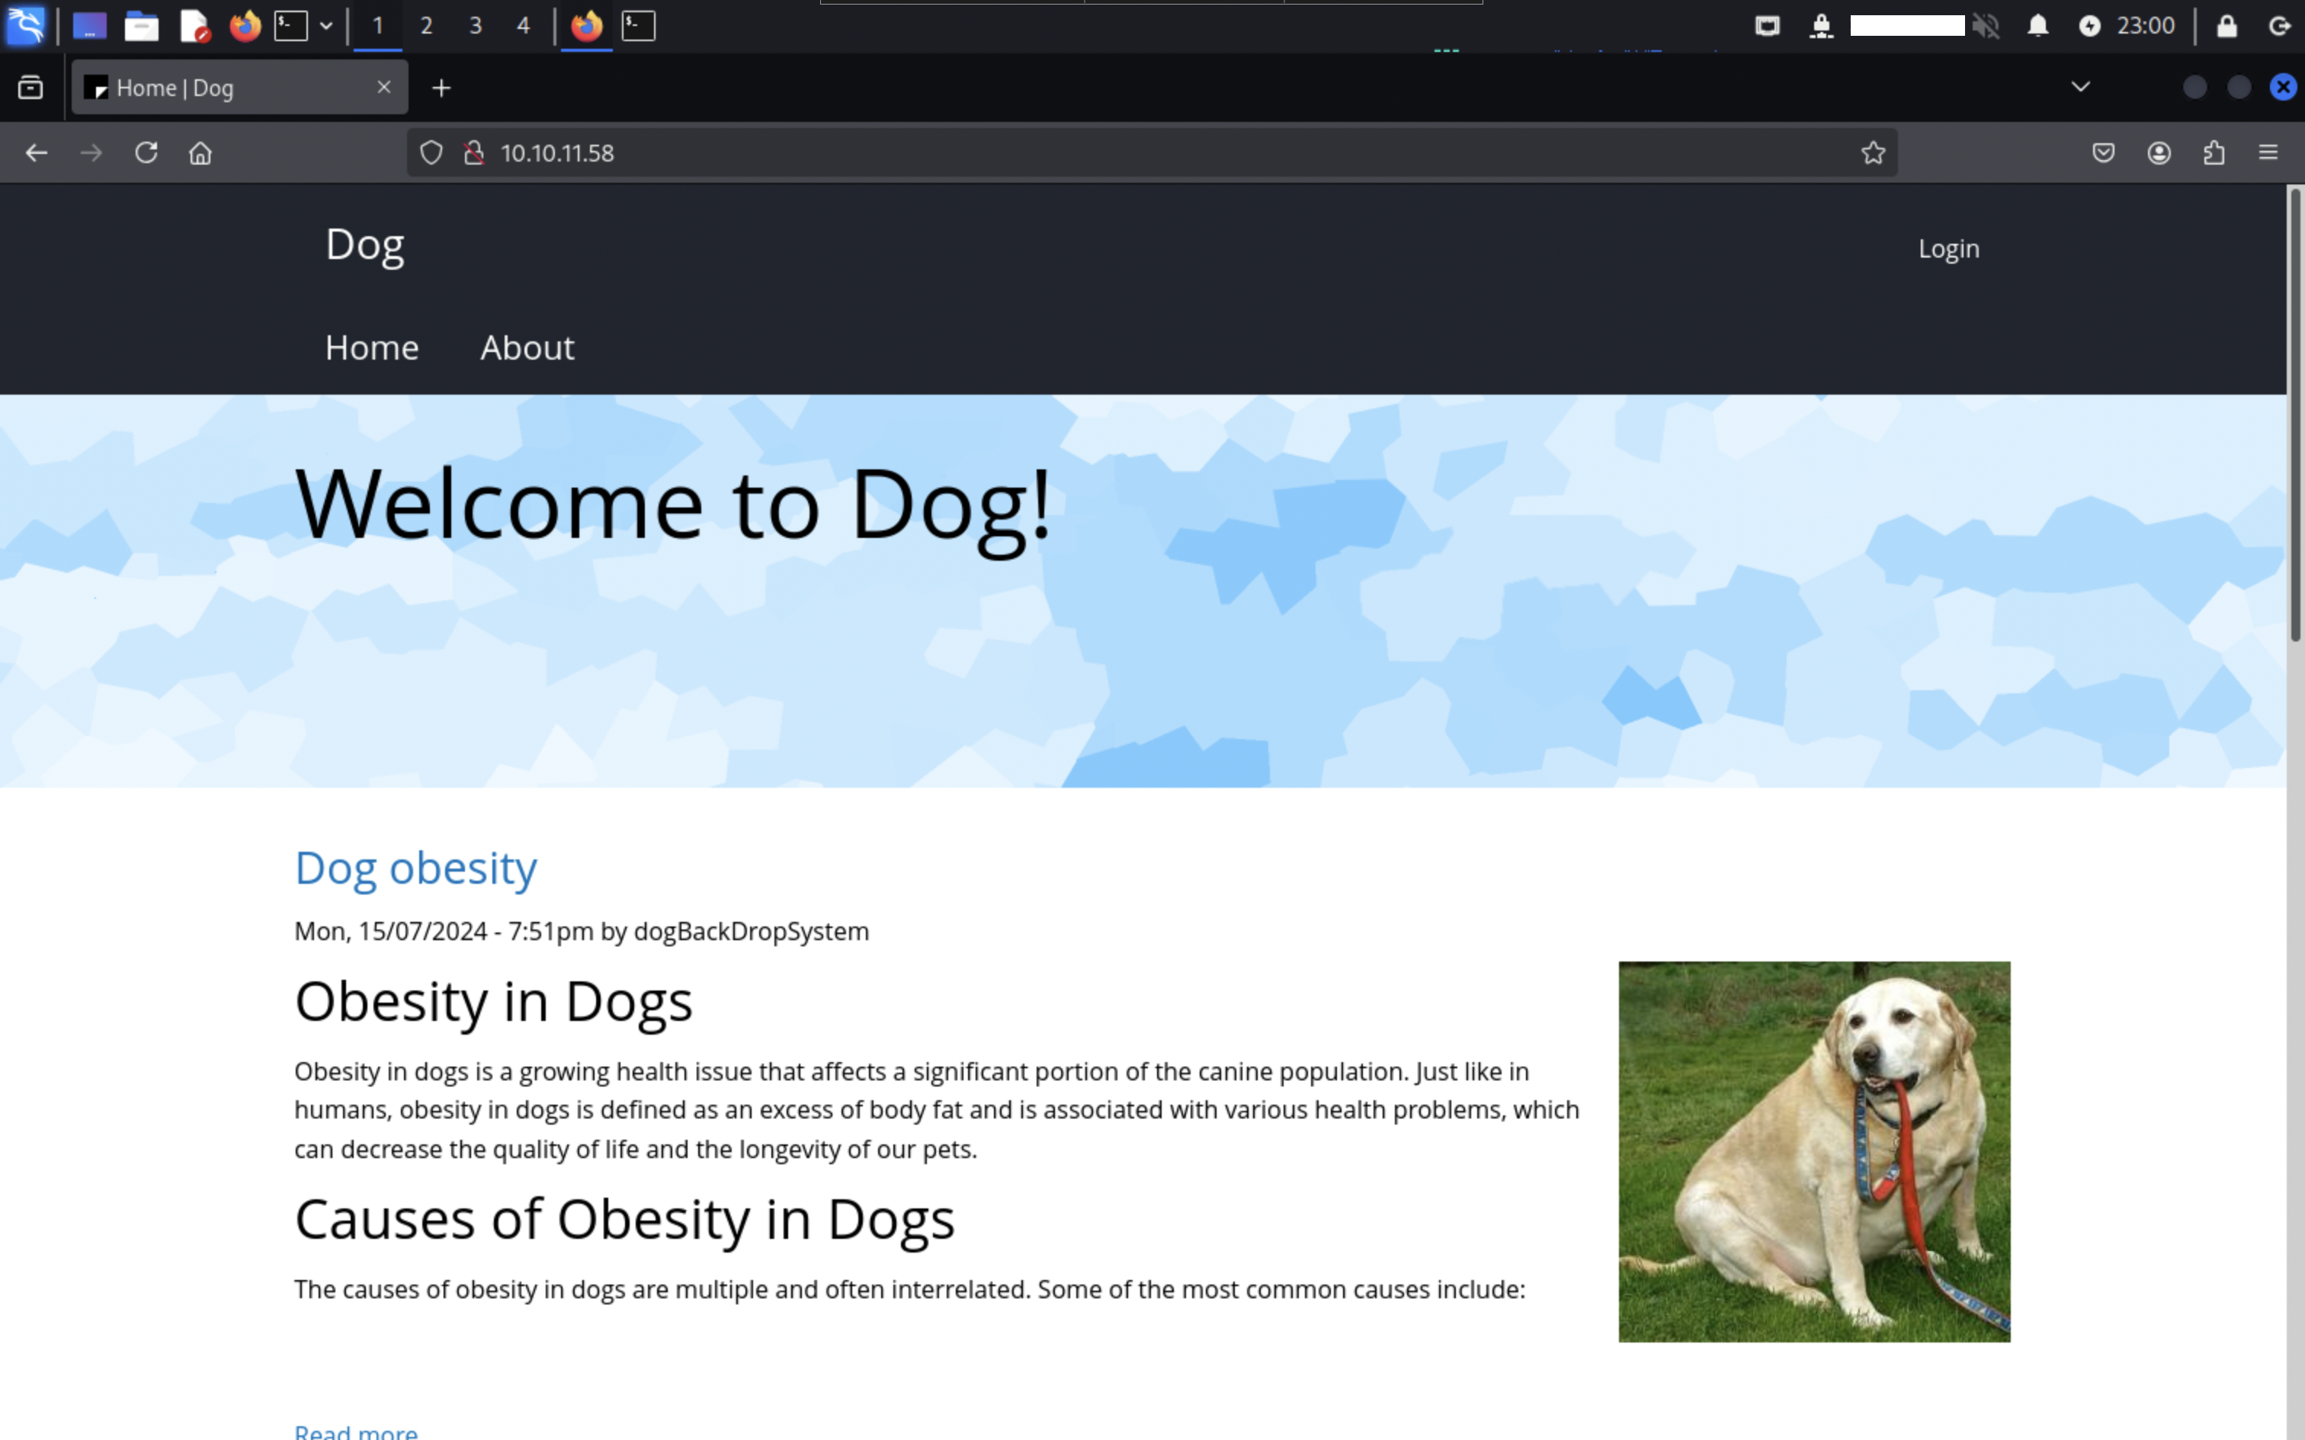Click the browser Home icon

200,152
